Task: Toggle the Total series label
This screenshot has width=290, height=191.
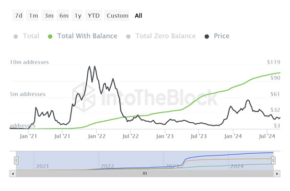Action: [31, 36]
